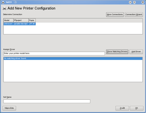Maximize window with up-arrow title bar icon

pyautogui.click(x=134, y=2)
